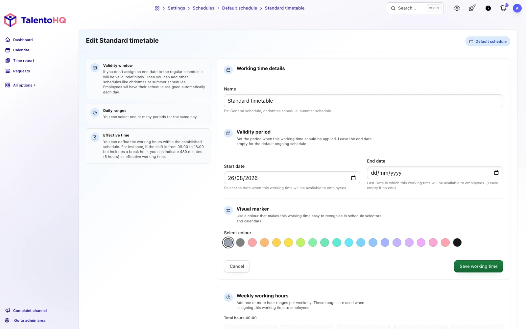526x329 pixels.
Task: Select the lime green colour swatch
Action: [x=300, y=242]
